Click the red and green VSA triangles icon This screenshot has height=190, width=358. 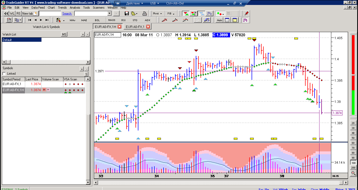[x=186, y=14]
